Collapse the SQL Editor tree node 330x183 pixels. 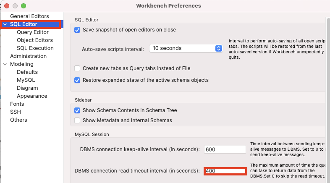[x=5, y=24]
